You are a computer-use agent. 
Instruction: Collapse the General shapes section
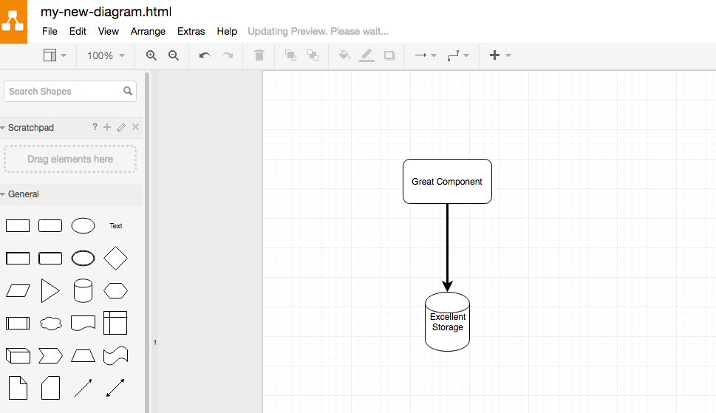pyautogui.click(x=23, y=194)
